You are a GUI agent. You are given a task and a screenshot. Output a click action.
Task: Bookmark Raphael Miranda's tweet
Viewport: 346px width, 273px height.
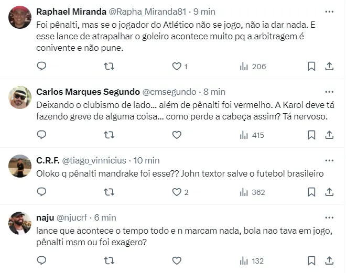[311, 67]
